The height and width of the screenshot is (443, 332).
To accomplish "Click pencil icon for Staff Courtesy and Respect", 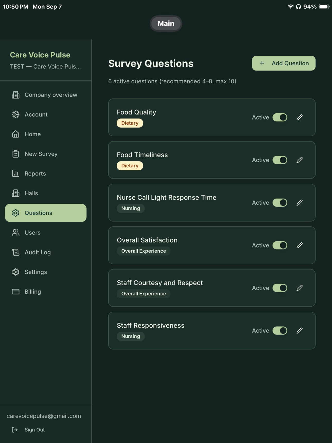I will (299, 288).
